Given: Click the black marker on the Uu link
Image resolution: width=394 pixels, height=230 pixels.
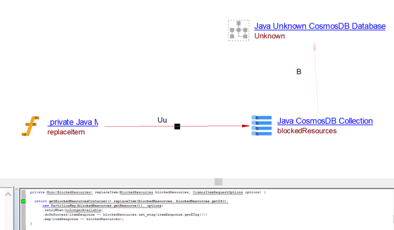Looking at the screenshot, I should pos(177,127).
